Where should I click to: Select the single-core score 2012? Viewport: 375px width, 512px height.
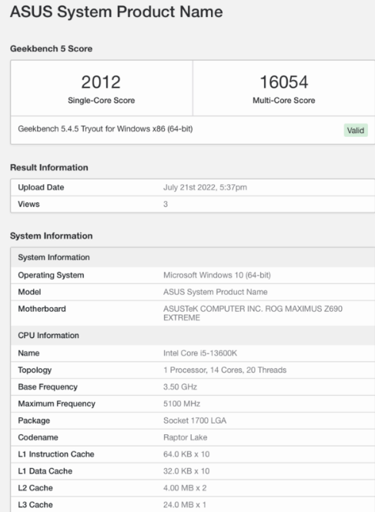[101, 82]
